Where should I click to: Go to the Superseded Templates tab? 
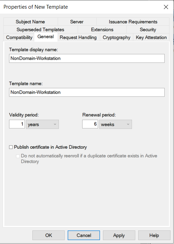[40, 29]
